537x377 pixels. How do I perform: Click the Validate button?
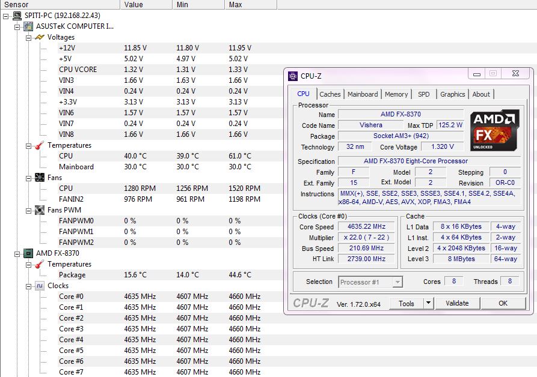[457, 303]
